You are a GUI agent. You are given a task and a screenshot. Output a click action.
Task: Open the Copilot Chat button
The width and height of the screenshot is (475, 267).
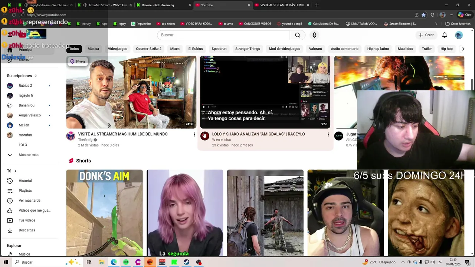tap(465, 15)
